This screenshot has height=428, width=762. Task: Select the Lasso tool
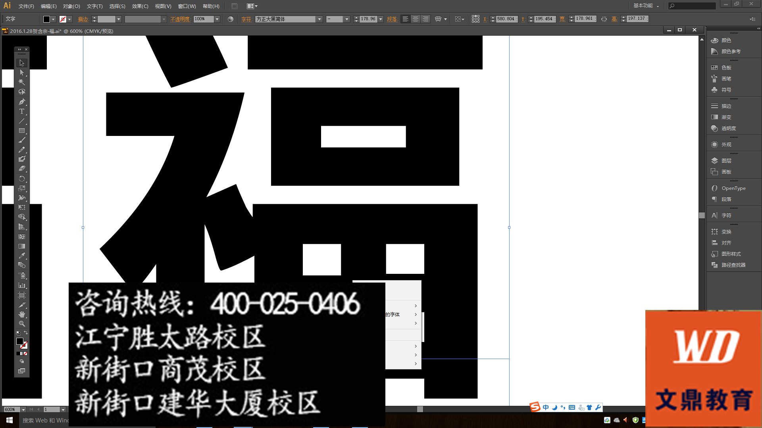[x=22, y=92]
